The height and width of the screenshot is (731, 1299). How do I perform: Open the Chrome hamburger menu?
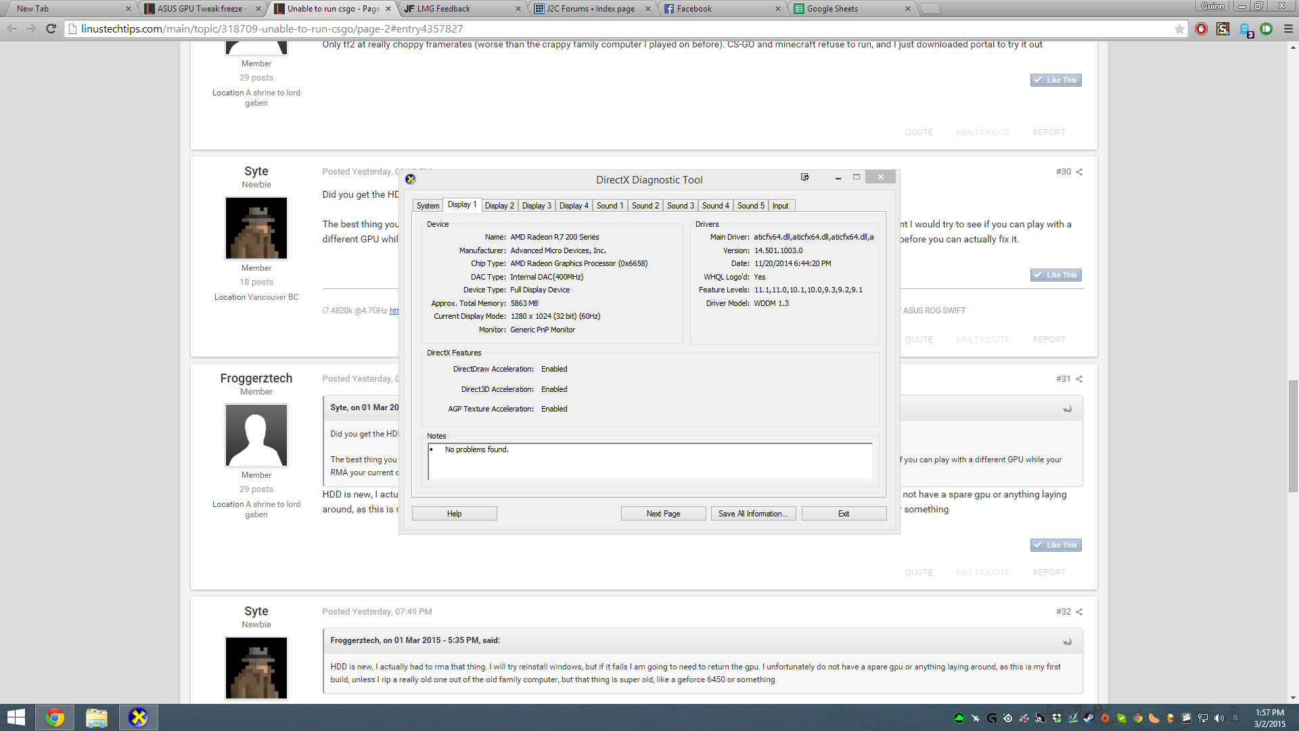pos(1288,29)
